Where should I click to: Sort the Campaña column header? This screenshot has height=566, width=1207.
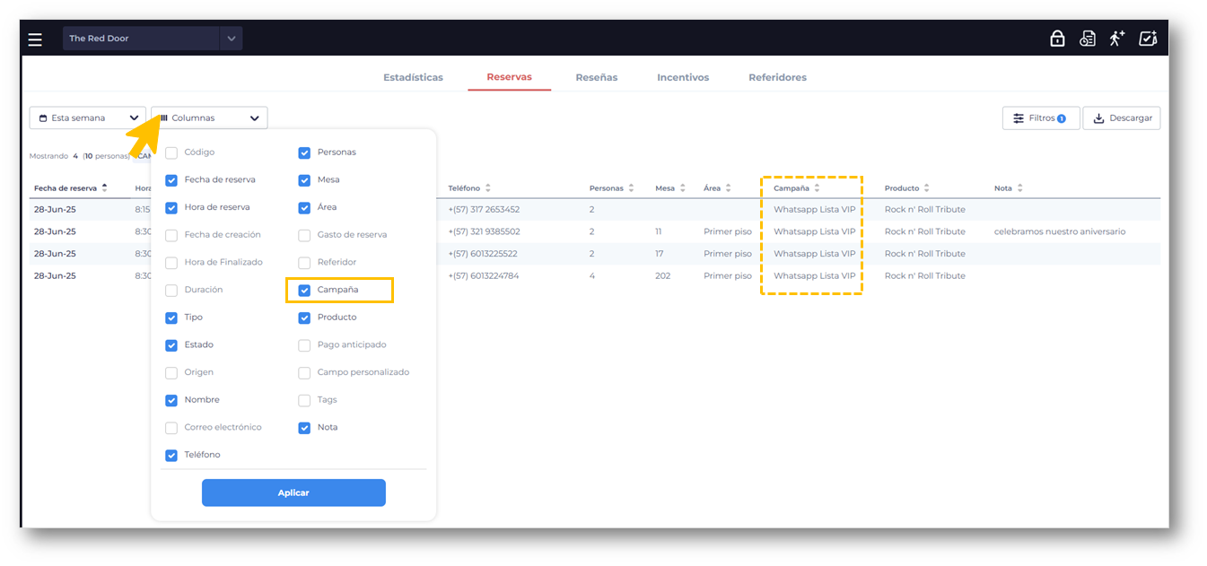817,188
